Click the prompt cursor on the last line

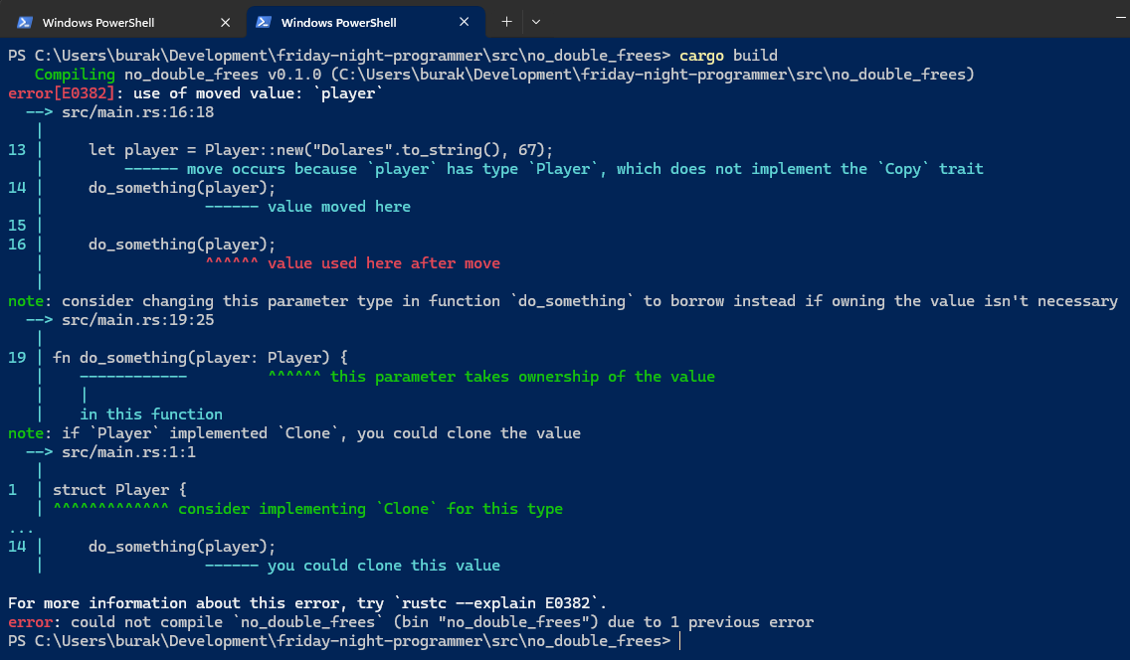click(680, 641)
